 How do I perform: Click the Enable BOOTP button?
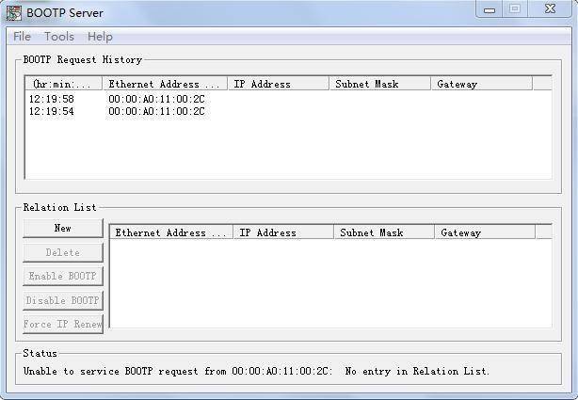click(63, 276)
